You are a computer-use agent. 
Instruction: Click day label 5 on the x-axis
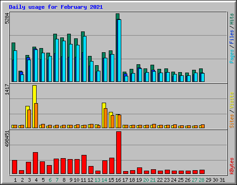pyautogui.click(x=43, y=180)
